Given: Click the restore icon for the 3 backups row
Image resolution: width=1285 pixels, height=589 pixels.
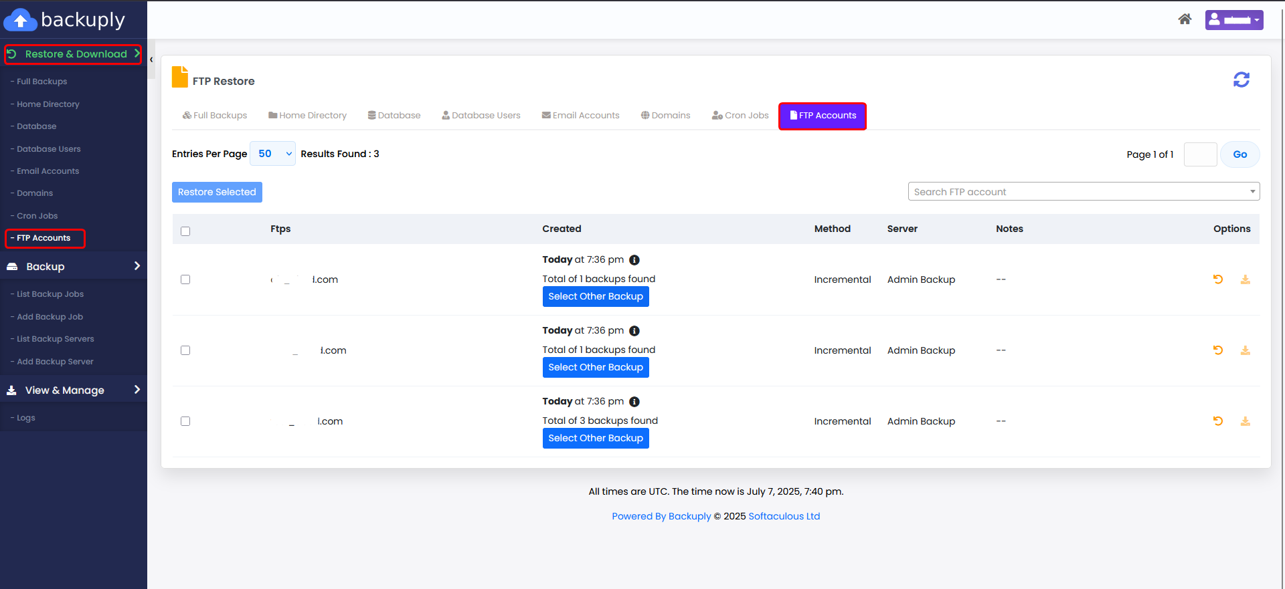Looking at the screenshot, I should [x=1218, y=421].
